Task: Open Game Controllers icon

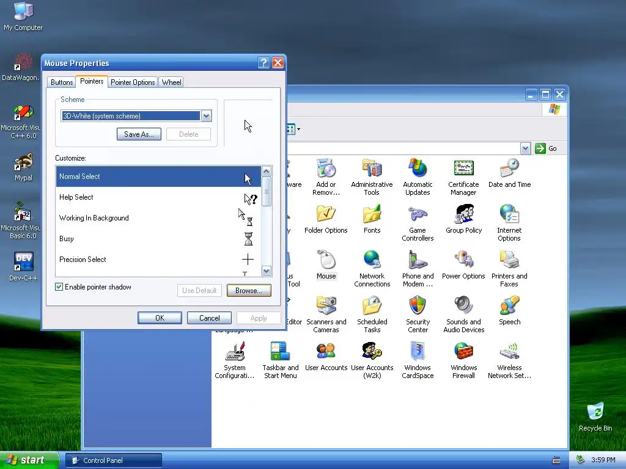Action: pos(418,222)
